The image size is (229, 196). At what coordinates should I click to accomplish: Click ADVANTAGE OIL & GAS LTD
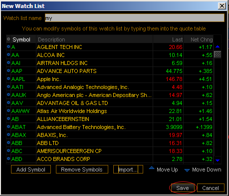(x=72, y=103)
